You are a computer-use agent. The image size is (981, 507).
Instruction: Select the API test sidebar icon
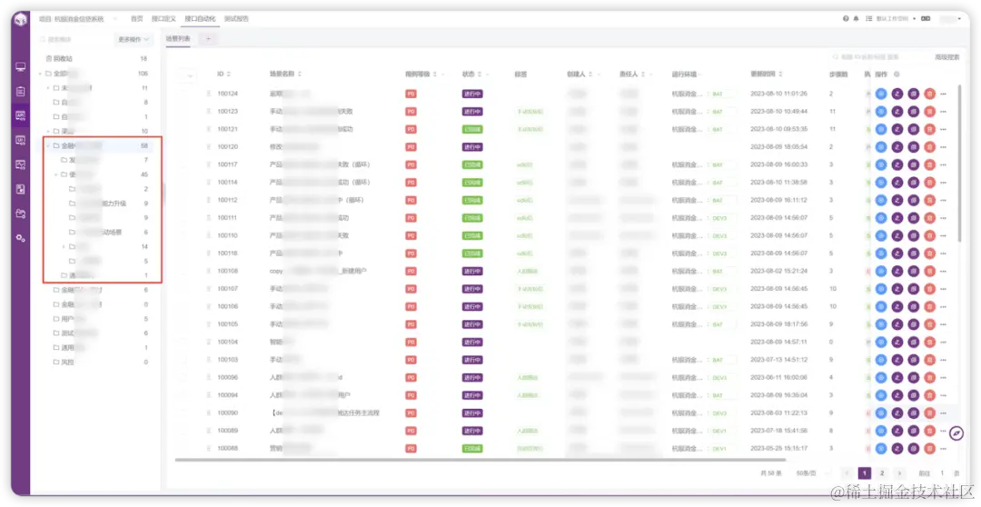coord(21,115)
